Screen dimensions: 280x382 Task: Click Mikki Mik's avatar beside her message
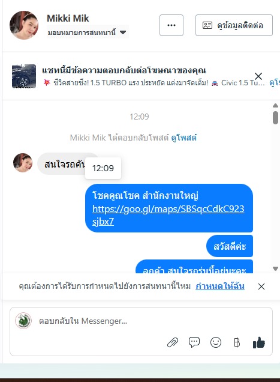coord(23,163)
